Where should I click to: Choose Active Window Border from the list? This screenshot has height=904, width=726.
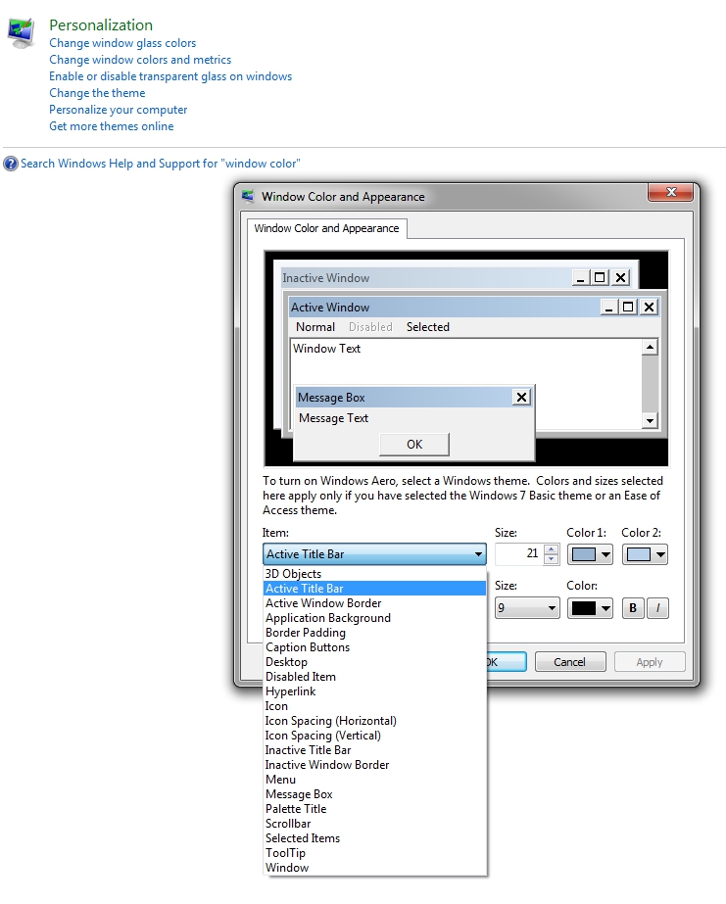[374, 603]
